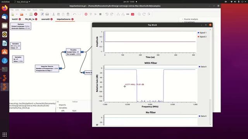
Task: Click the Open hier block icon
Action: coord(149,14)
